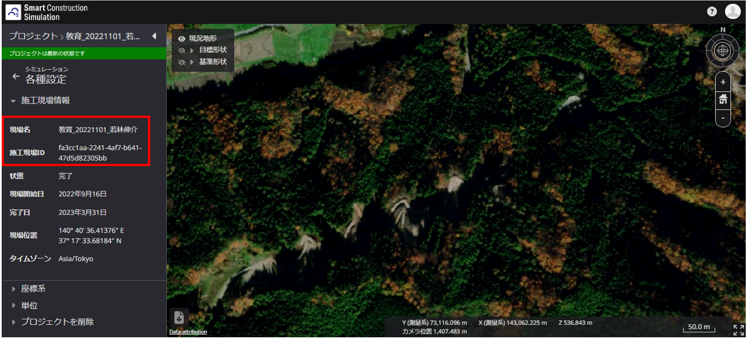Click the date 2023年3月31日
The image size is (748, 339).
pyautogui.click(x=82, y=213)
